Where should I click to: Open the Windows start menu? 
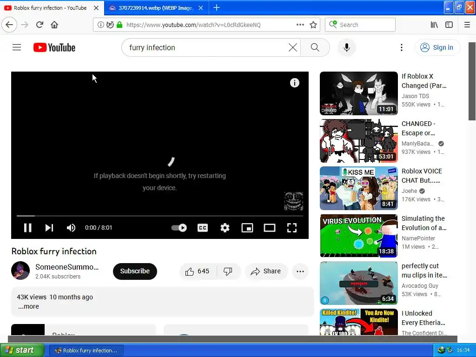[x=22, y=350]
